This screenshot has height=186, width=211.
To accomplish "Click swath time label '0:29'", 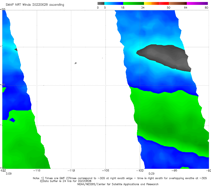I will [x=151, y=174].
